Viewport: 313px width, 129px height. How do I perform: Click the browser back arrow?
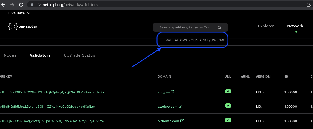[4, 5]
